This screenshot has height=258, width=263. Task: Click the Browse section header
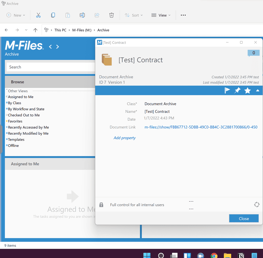pyautogui.click(x=50, y=82)
